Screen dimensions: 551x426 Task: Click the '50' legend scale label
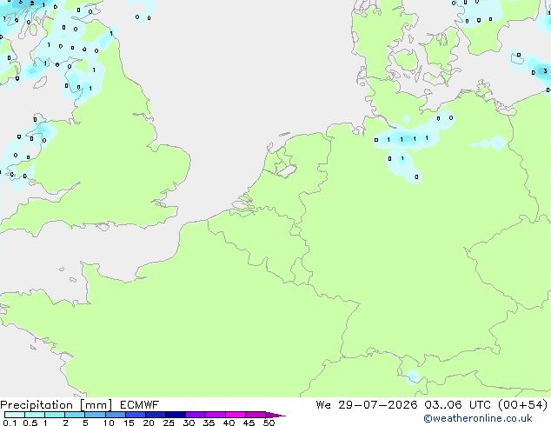tap(269, 423)
